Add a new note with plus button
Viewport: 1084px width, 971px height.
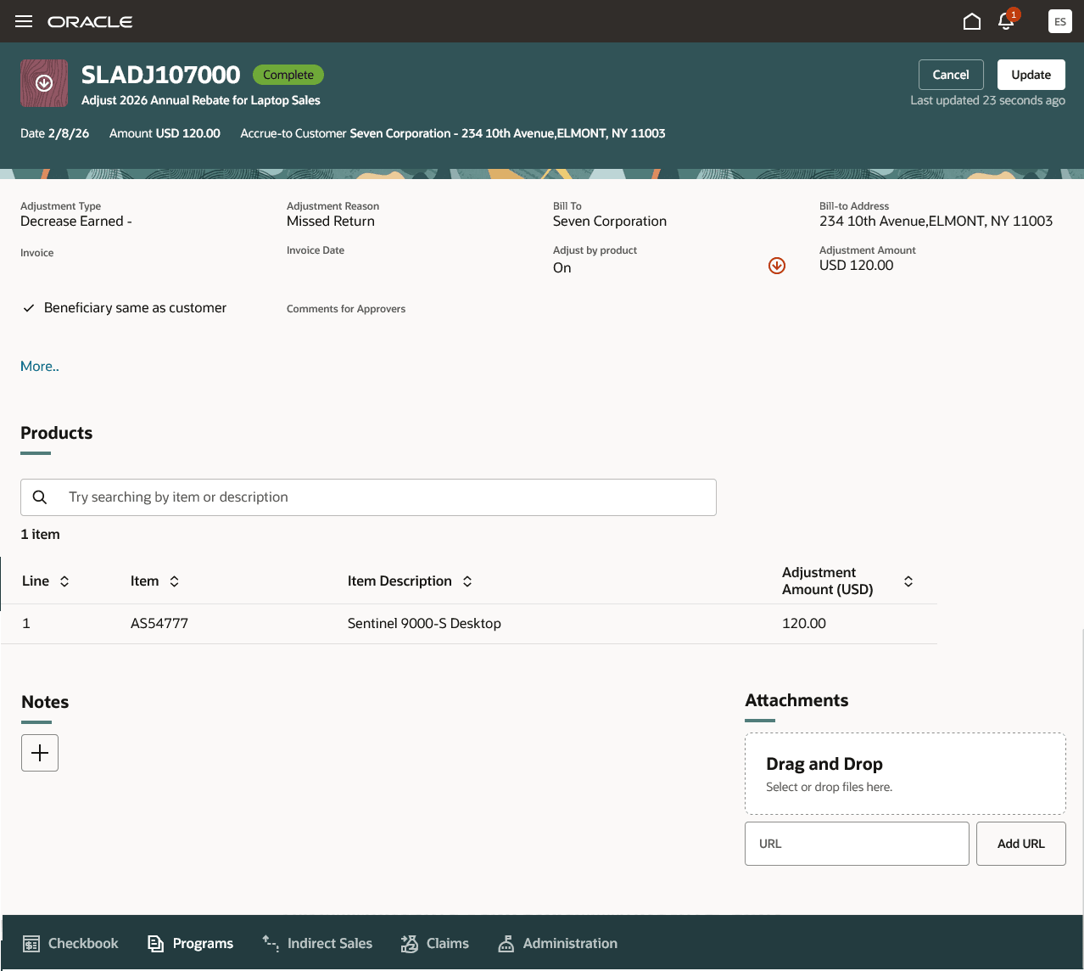(x=40, y=753)
